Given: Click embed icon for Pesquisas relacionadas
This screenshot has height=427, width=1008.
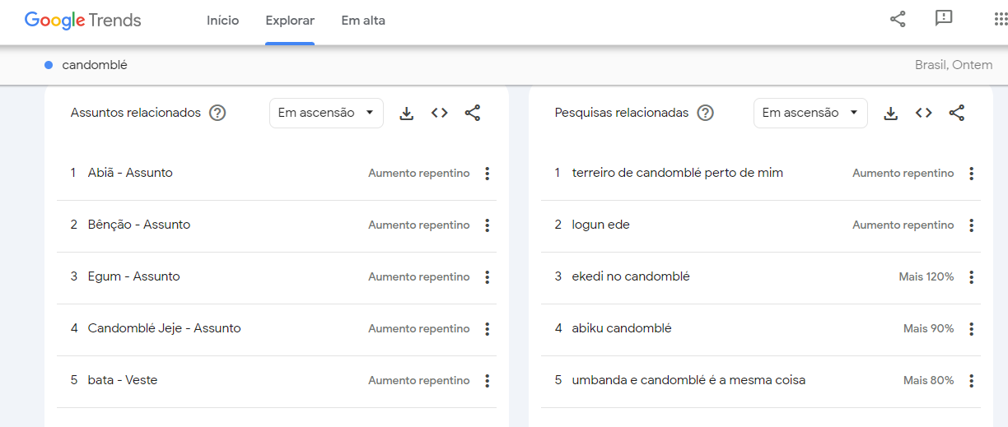Looking at the screenshot, I should (x=924, y=114).
